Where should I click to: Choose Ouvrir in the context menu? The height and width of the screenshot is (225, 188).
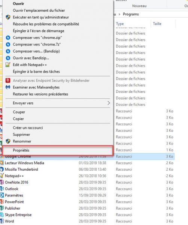click(x=18, y=4)
